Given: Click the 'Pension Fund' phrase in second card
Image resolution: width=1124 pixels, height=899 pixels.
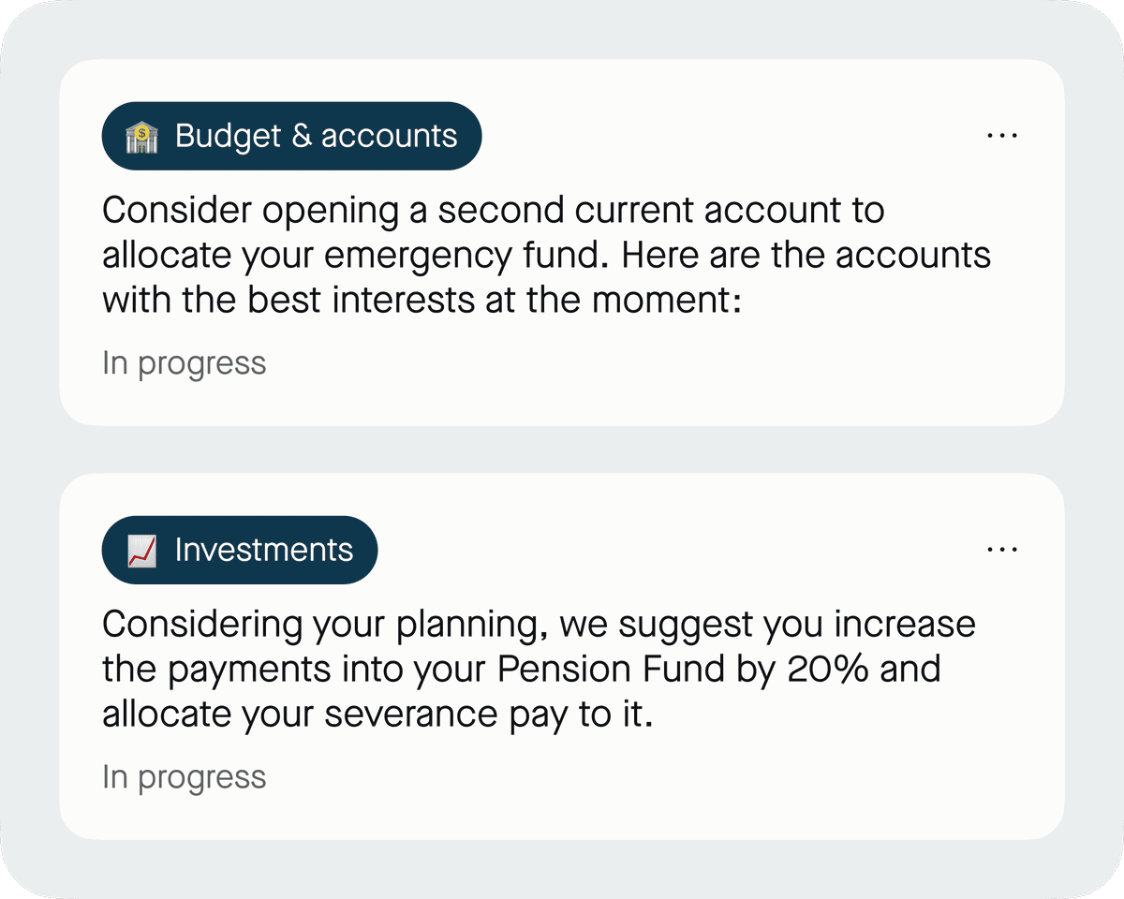Looking at the screenshot, I should (611, 669).
